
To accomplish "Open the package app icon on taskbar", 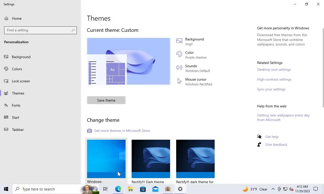I will (x=168, y=189).
